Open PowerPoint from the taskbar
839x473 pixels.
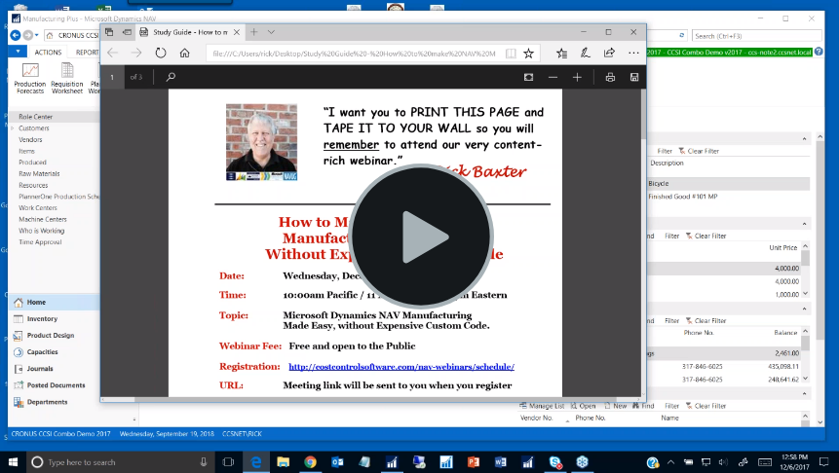click(x=473, y=462)
